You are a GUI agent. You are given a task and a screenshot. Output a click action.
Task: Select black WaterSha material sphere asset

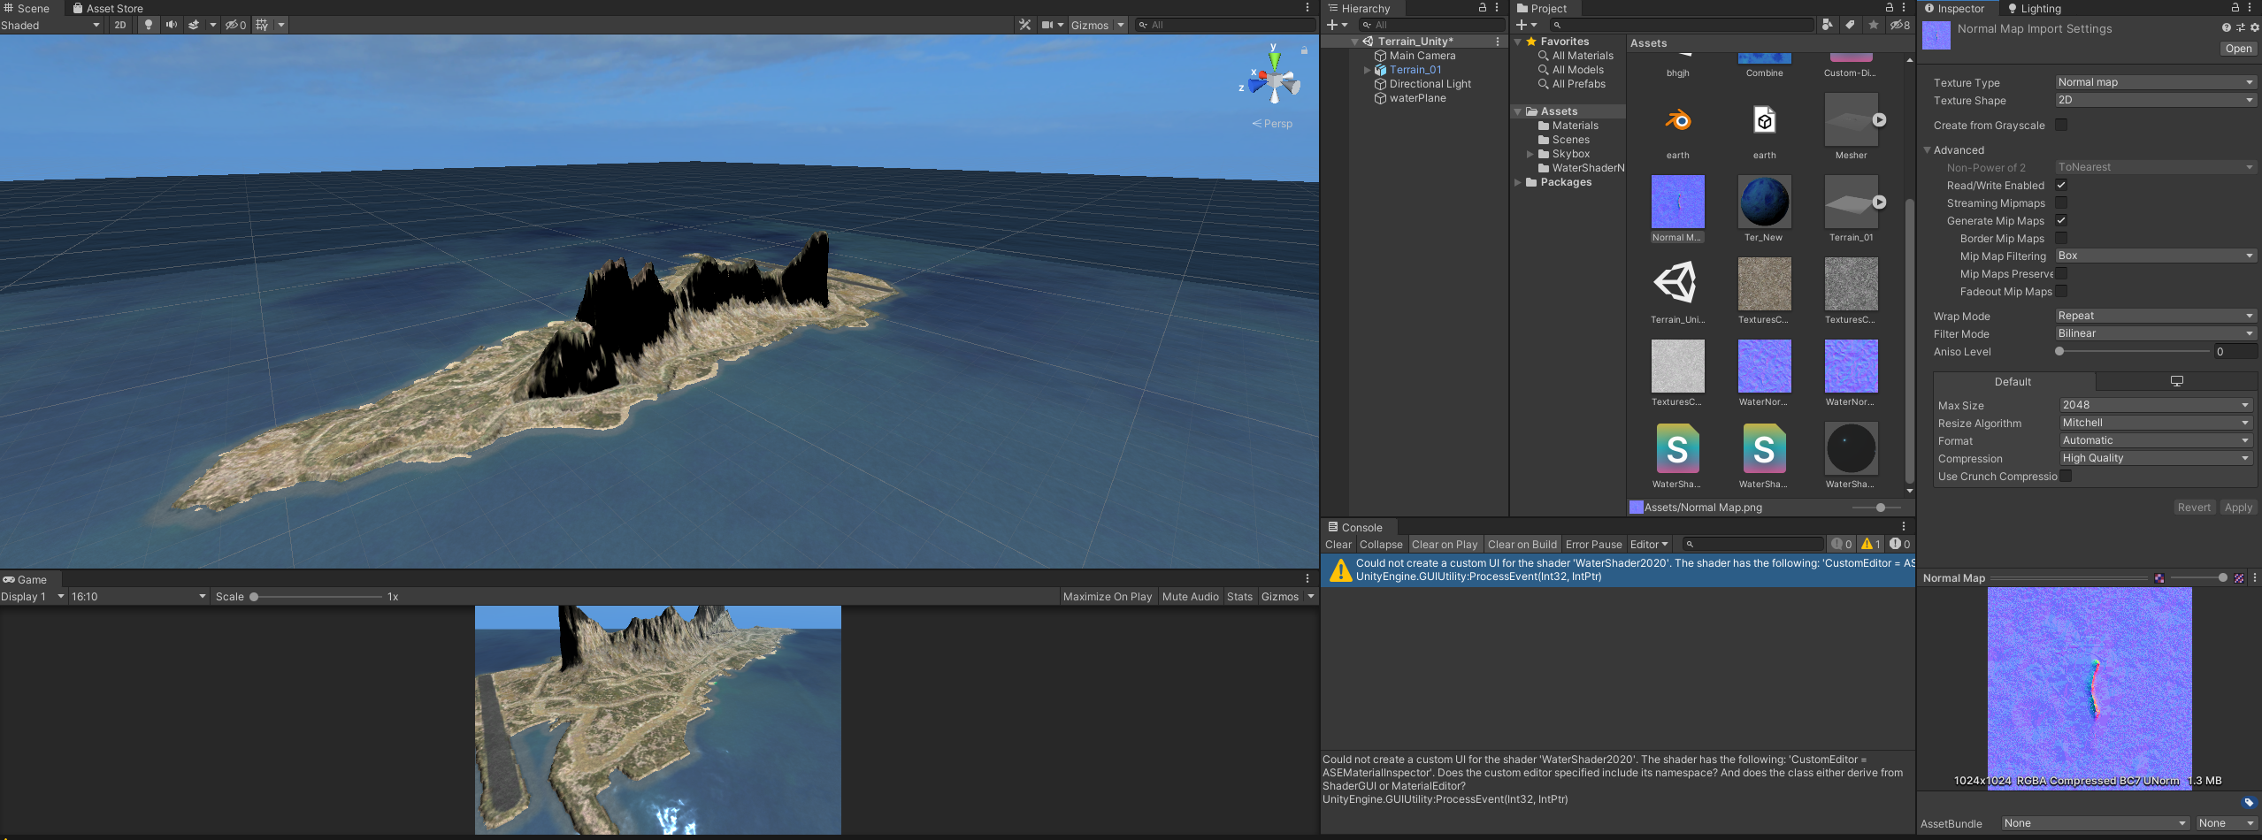[1851, 449]
